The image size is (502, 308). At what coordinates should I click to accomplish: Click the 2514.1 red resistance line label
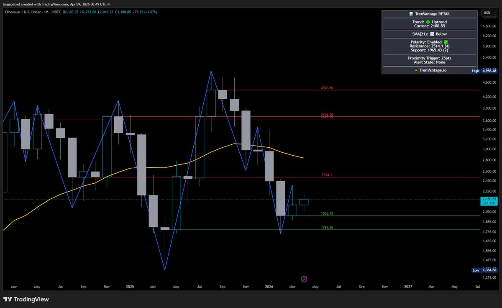click(327, 175)
